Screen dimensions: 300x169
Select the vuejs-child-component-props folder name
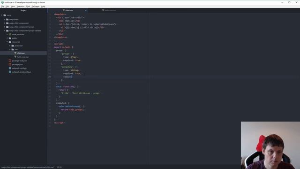(x=22, y=27)
